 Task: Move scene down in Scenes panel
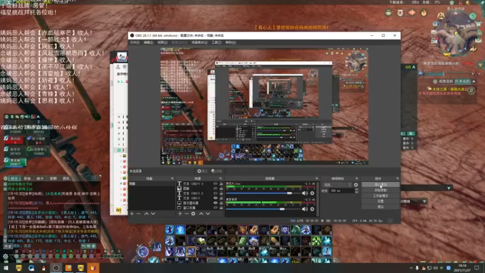(153, 214)
